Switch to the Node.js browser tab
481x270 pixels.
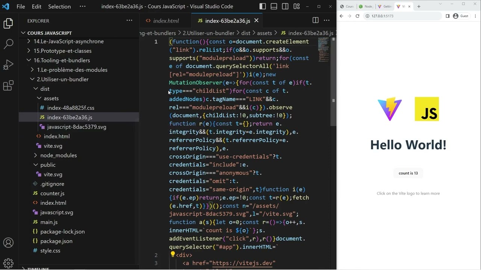[x=365, y=6]
